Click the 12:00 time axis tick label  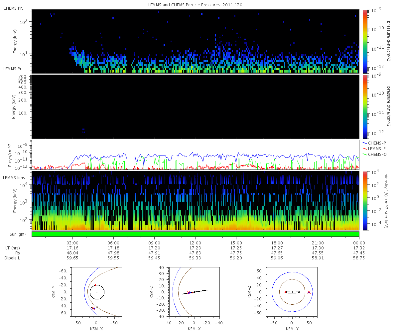click(195, 243)
